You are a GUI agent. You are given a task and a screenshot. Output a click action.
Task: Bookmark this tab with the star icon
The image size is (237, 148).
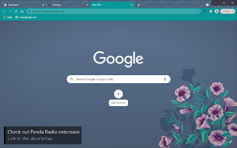click(197, 11)
